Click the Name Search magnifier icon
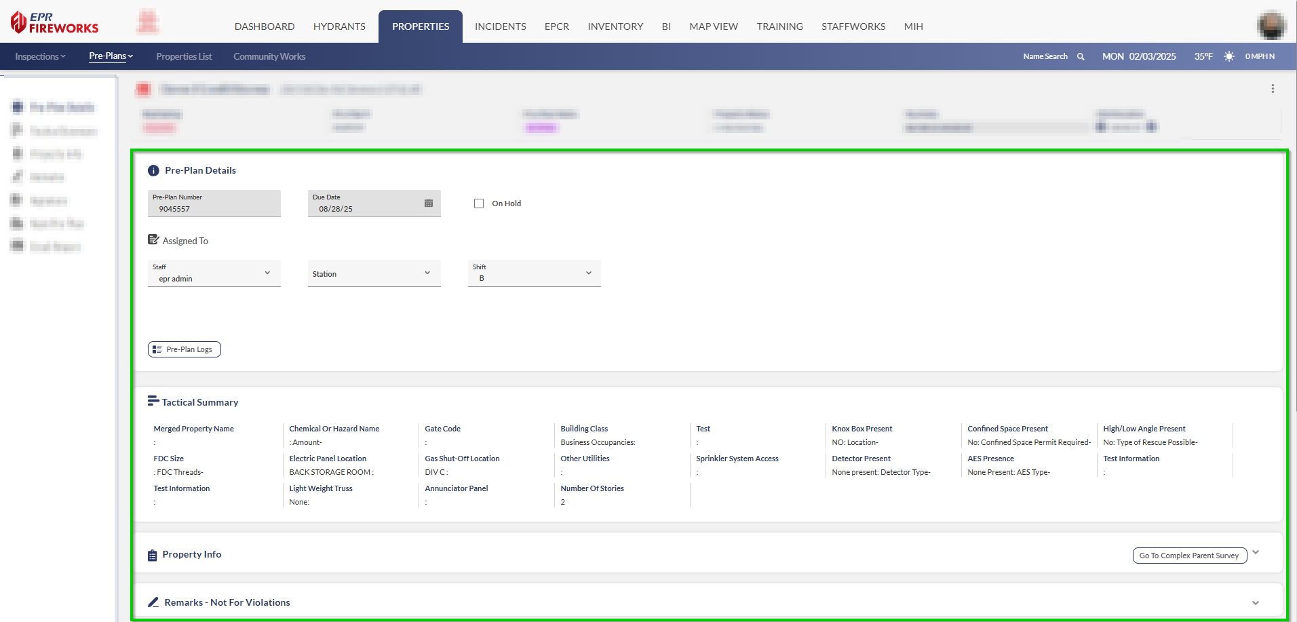The height and width of the screenshot is (622, 1297). pyautogui.click(x=1081, y=57)
